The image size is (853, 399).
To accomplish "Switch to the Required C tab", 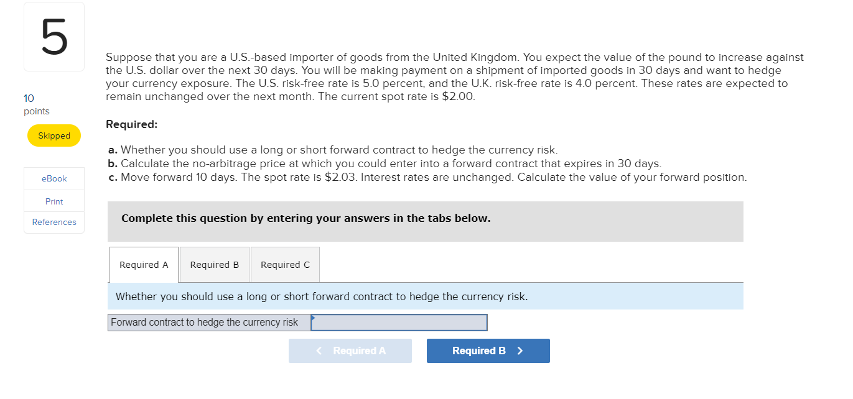I will (x=284, y=264).
